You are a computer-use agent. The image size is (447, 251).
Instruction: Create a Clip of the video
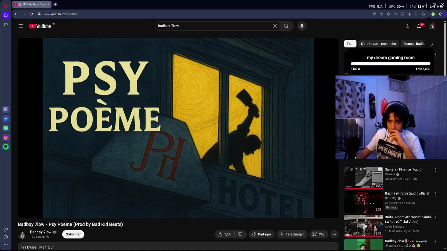[x=318, y=234]
